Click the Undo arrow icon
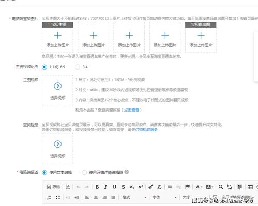This screenshot has height=206, width=258. pos(78,187)
